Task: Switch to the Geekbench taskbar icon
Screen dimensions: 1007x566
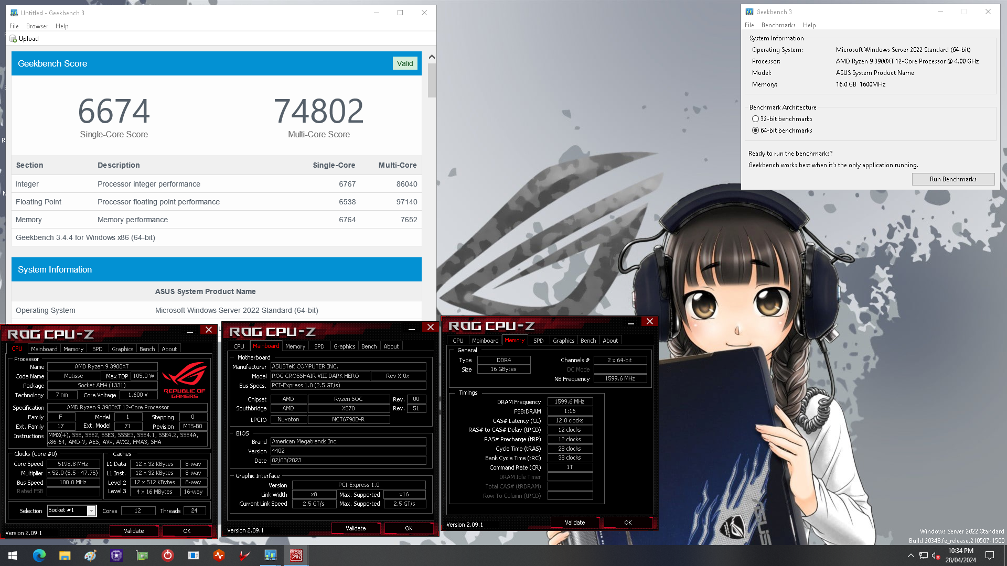Action: (270, 555)
